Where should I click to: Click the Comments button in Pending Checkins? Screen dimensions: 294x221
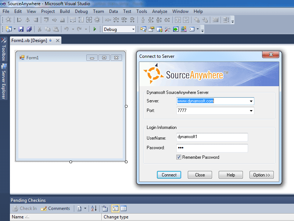55,208
